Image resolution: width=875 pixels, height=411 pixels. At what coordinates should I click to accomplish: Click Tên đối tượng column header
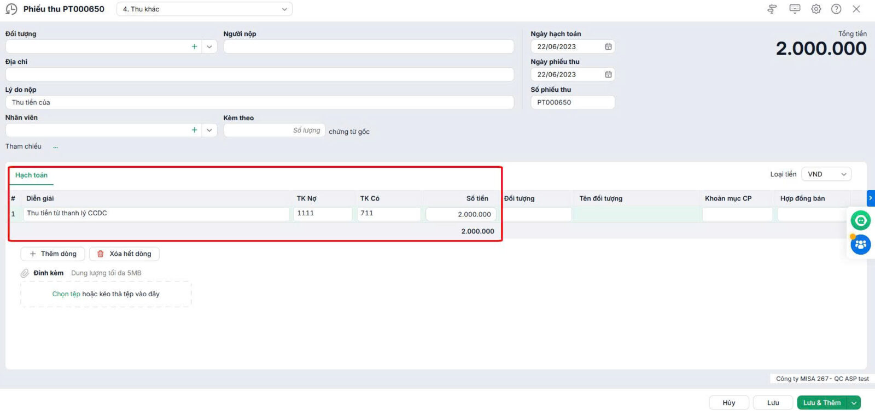point(601,198)
